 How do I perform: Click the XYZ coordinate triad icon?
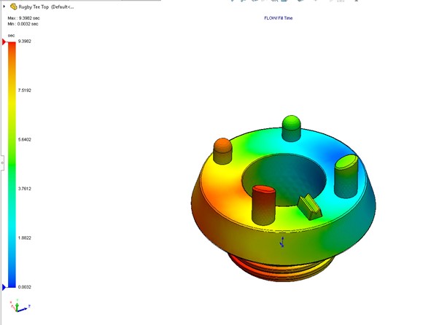tap(15, 306)
